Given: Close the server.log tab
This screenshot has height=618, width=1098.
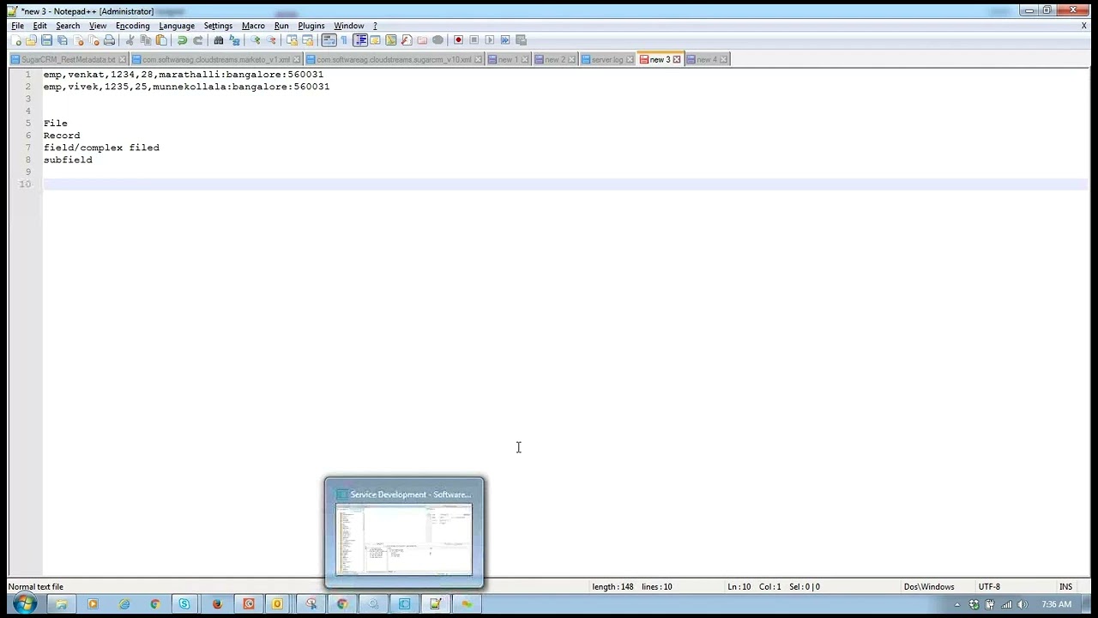Looking at the screenshot, I should point(630,59).
